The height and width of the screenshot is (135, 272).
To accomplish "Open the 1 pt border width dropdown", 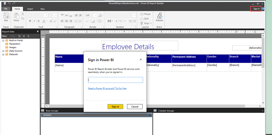I will 96,15.
